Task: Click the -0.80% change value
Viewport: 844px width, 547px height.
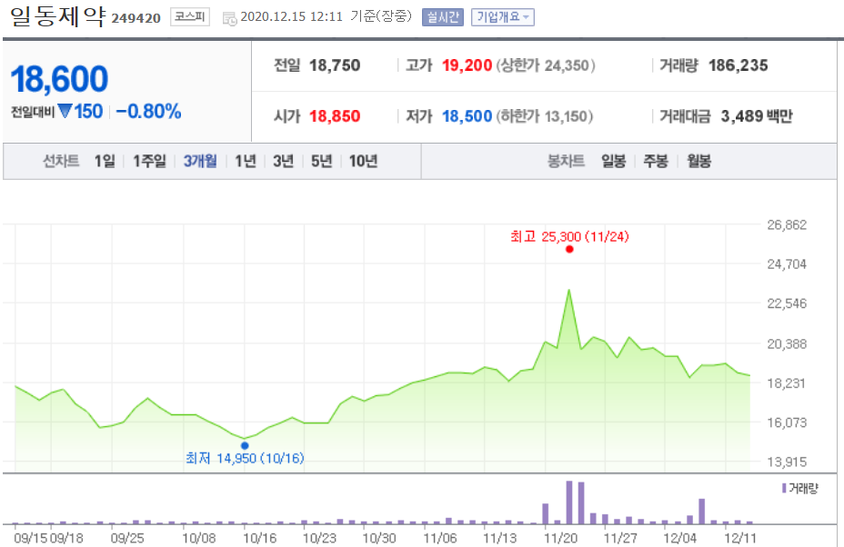Action: click(x=148, y=112)
